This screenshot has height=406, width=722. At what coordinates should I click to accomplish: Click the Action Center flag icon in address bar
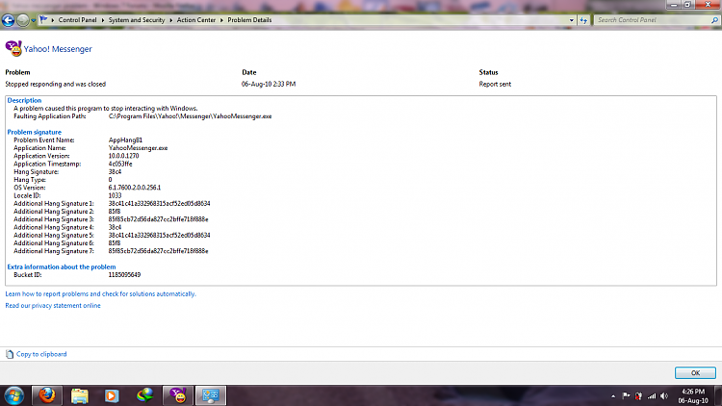click(43, 20)
